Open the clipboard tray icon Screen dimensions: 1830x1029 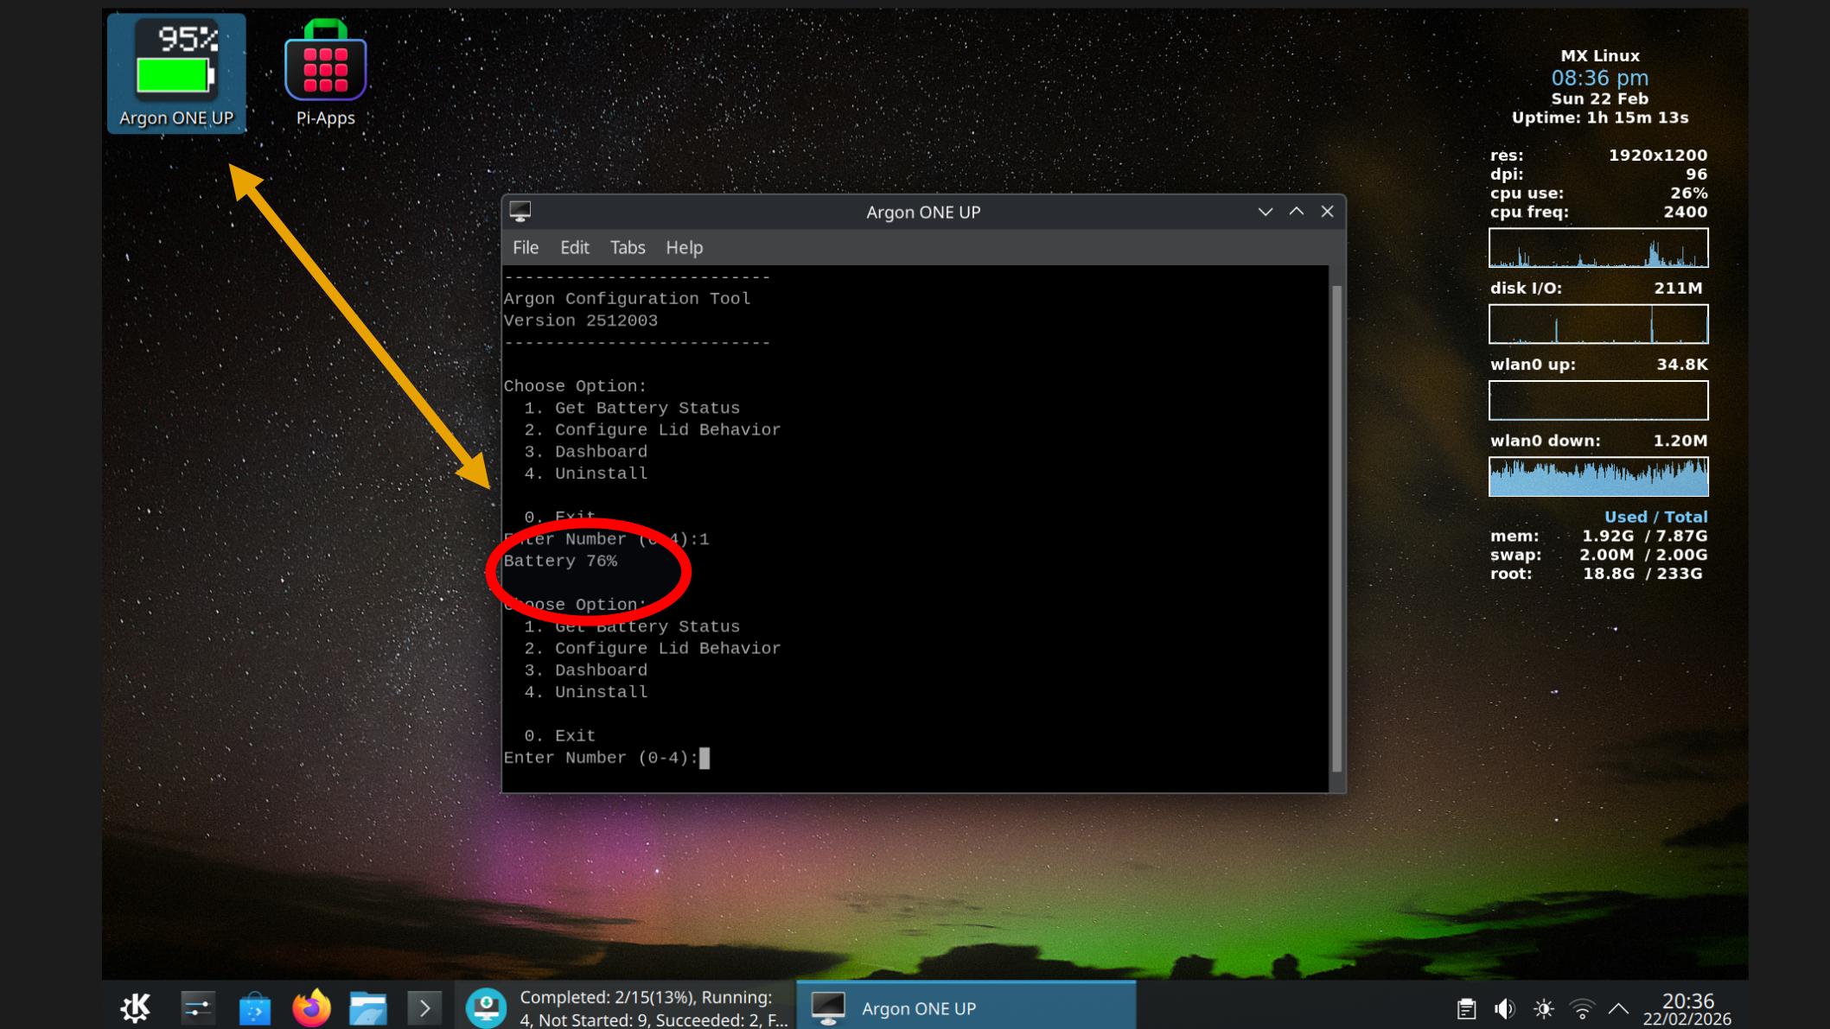click(x=1466, y=1008)
